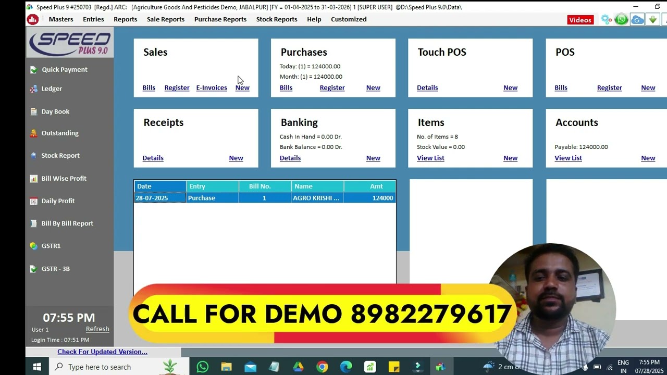Click the Day Book sidebar icon
667x375 pixels.
click(34, 111)
